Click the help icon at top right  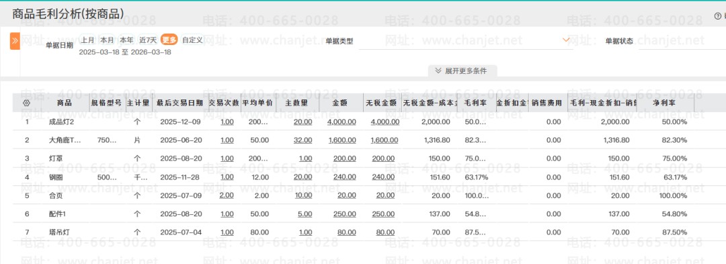click(718, 16)
